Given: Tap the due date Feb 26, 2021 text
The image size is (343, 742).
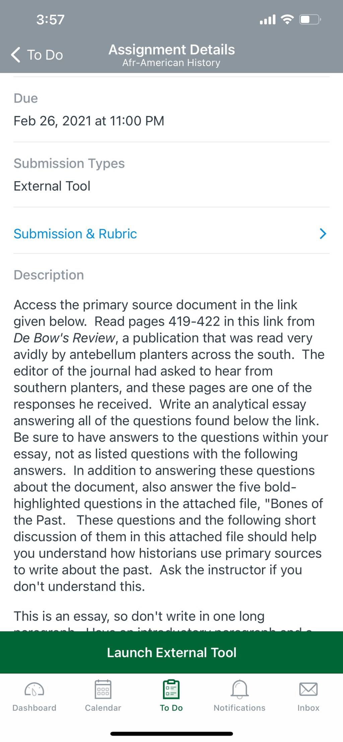Looking at the screenshot, I should click(89, 121).
